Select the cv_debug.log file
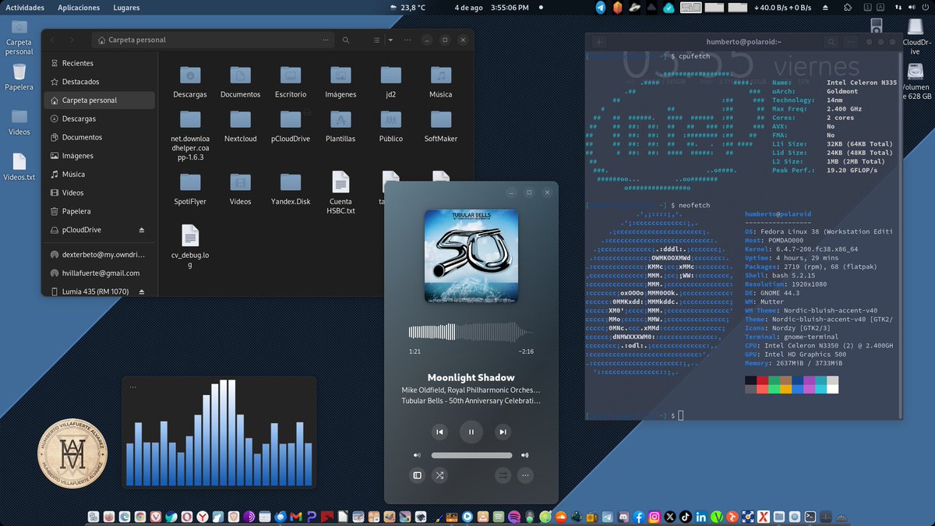This screenshot has height=526, width=935. coord(190,246)
